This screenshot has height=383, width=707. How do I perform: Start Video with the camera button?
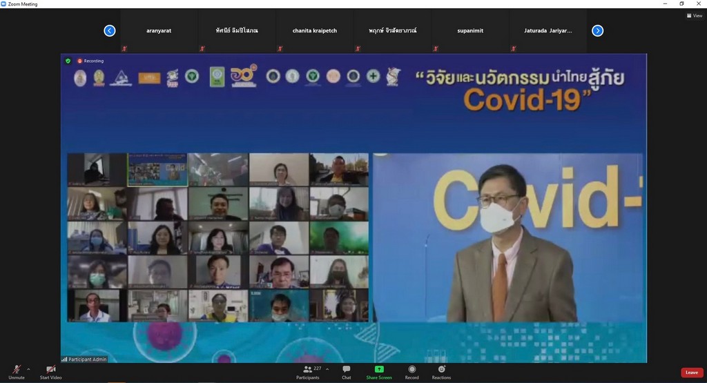point(50,371)
